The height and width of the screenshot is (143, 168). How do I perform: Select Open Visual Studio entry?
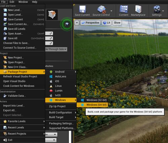pos(23,81)
